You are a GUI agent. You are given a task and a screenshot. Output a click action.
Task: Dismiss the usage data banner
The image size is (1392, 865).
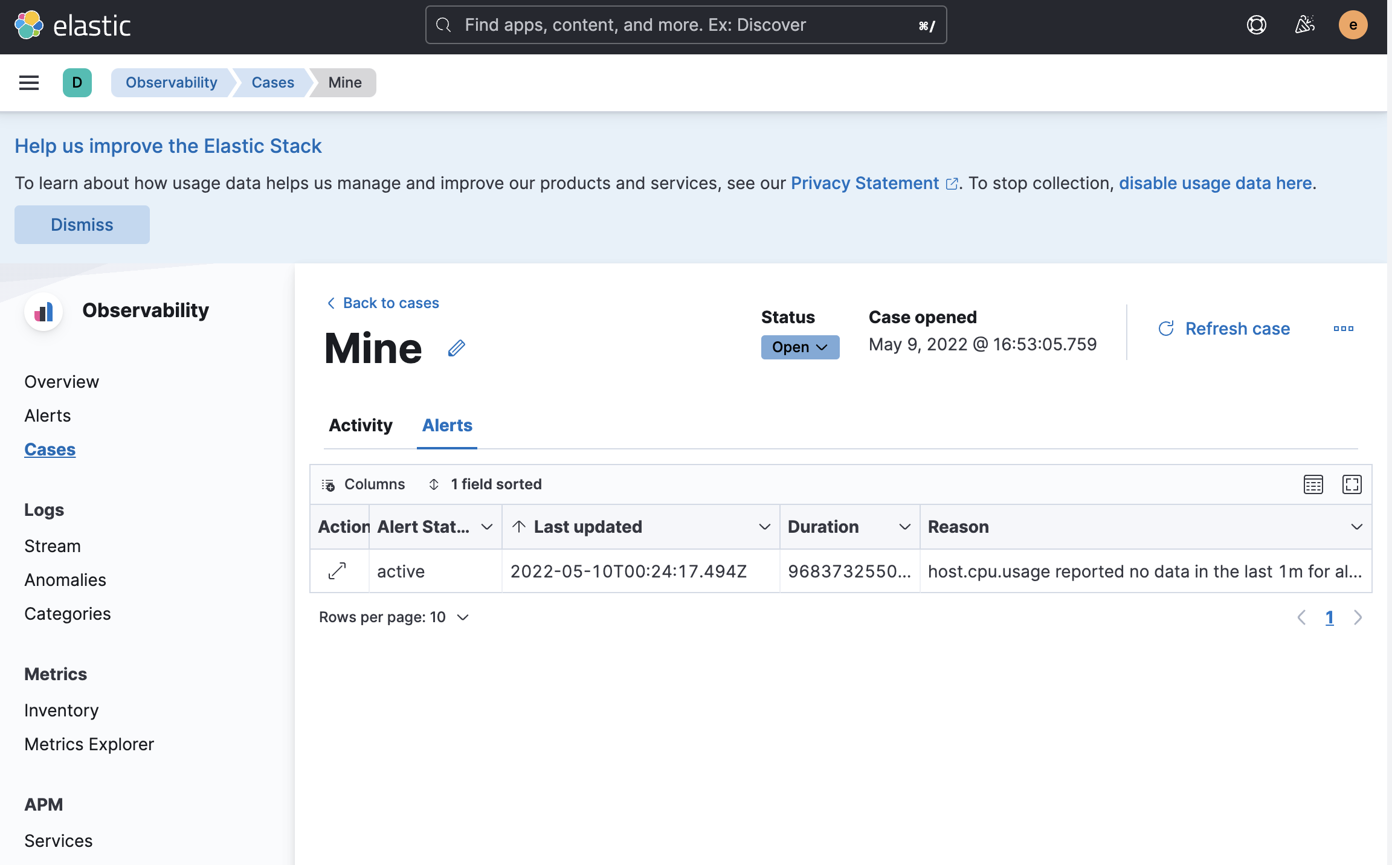coord(82,225)
